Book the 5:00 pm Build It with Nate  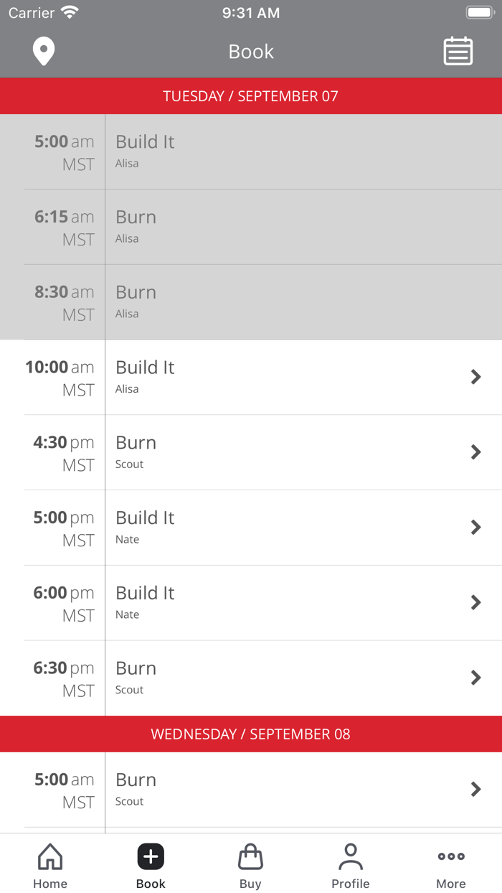coord(287,527)
